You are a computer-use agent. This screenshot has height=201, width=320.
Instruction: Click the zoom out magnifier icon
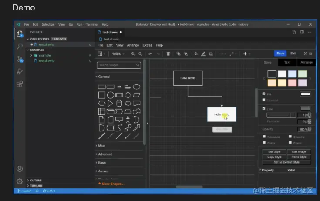pyautogui.click(x=140, y=54)
